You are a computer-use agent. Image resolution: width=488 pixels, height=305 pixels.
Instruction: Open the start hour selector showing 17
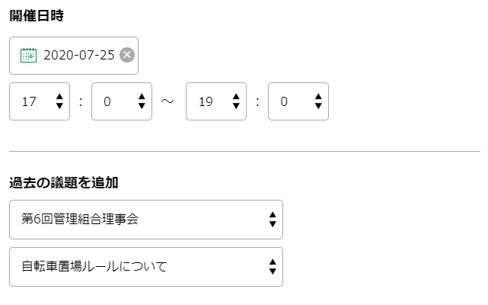click(34, 101)
